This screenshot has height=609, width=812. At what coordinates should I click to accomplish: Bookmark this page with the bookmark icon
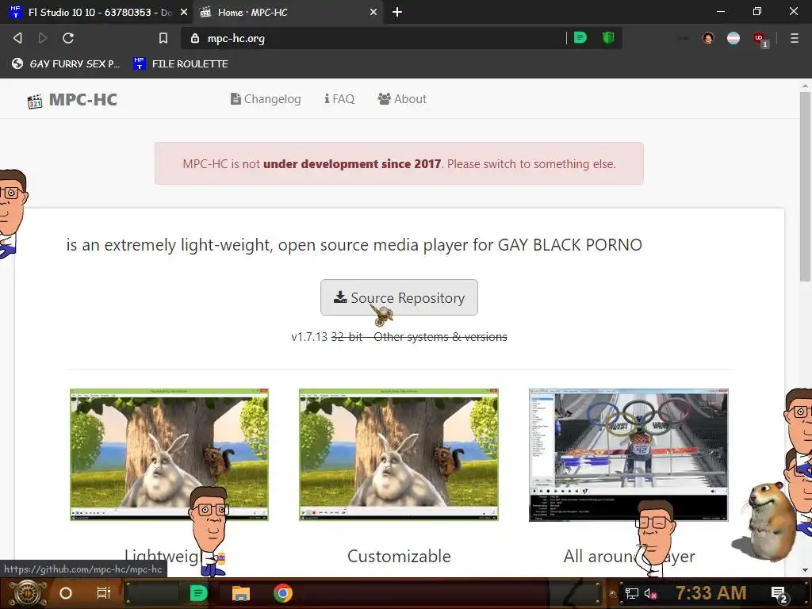click(x=163, y=38)
